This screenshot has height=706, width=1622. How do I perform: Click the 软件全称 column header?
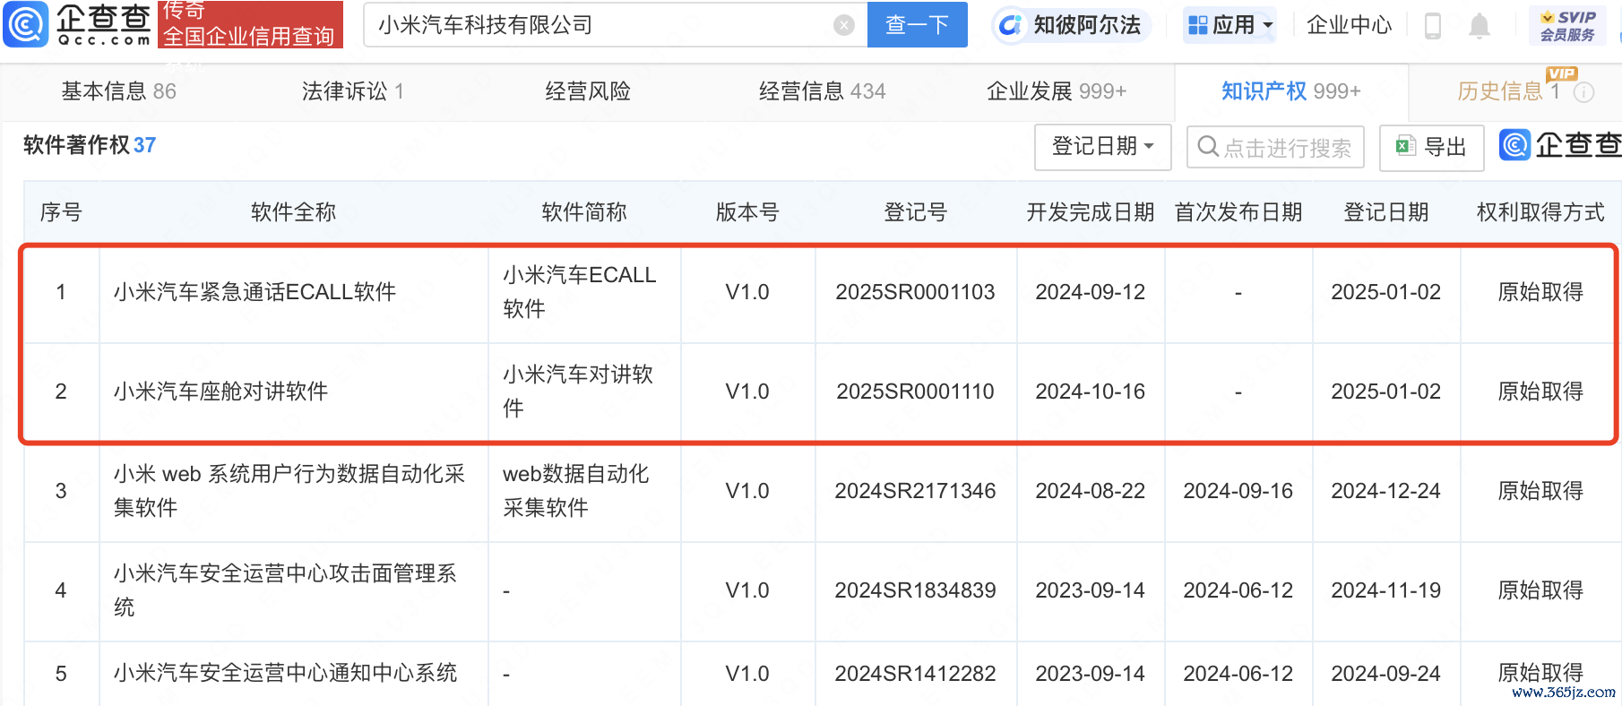pos(293,212)
